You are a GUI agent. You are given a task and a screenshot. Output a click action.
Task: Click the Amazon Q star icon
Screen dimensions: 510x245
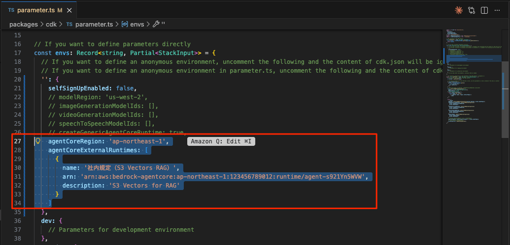pos(458,10)
